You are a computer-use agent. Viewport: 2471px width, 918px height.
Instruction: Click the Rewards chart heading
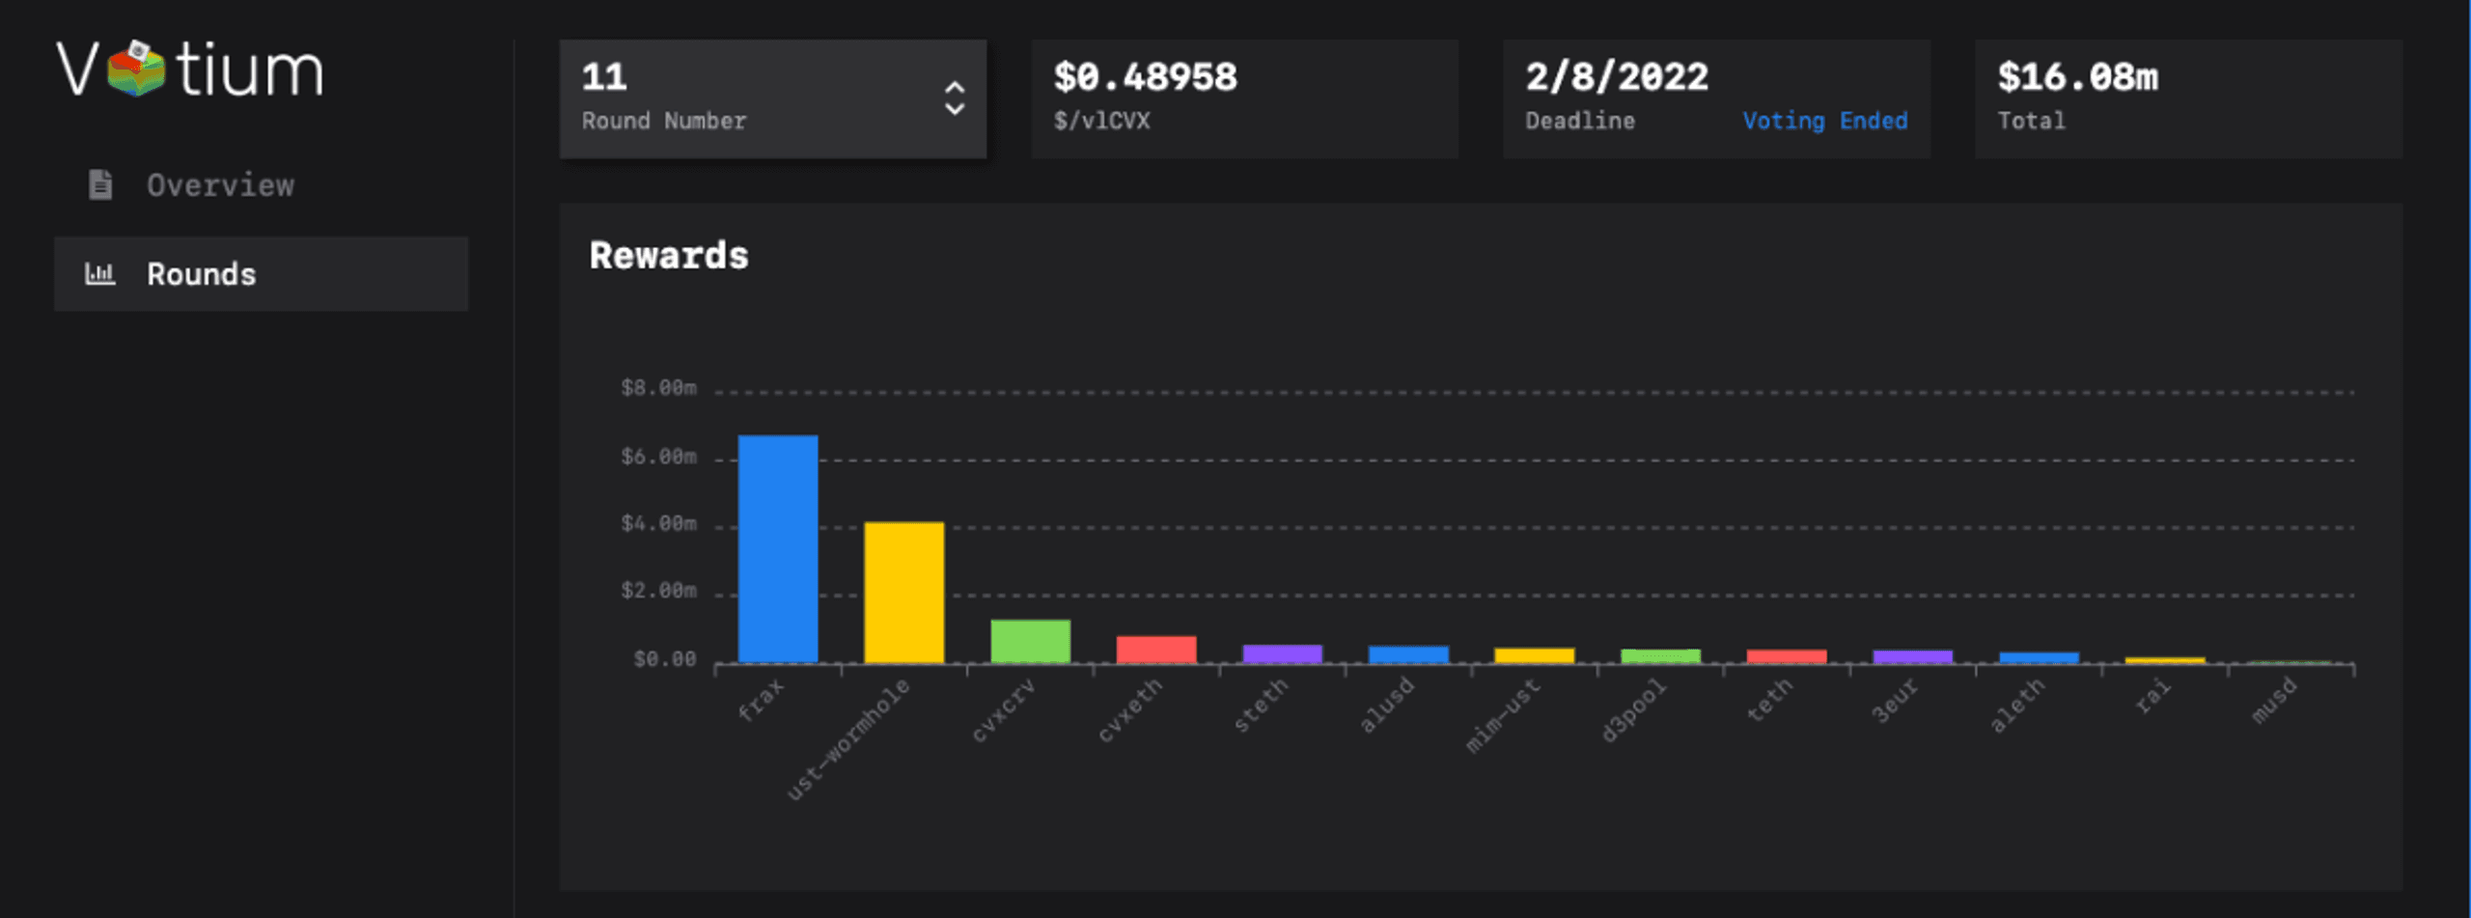[669, 256]
